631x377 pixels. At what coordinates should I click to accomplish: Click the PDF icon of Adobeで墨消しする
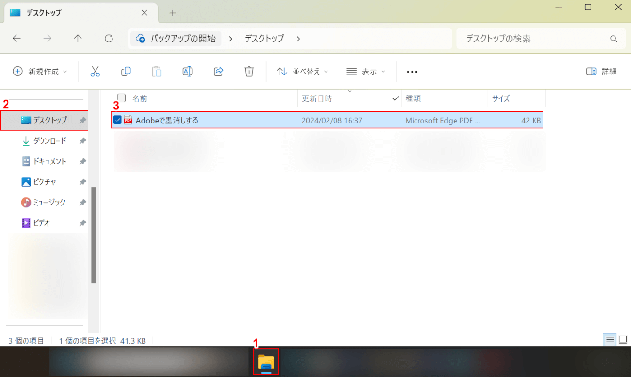click(128, 120)
